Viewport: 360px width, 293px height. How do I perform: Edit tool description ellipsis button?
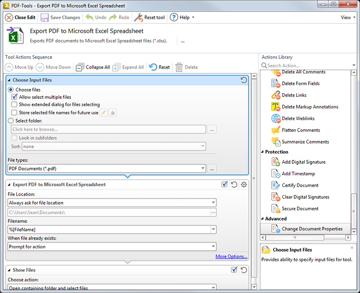coord(183,41)
